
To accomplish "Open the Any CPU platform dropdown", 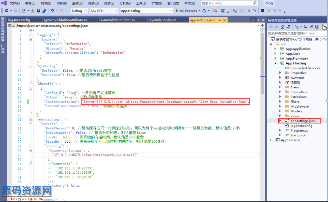I will pyautogui.click(x=104, y=11).
